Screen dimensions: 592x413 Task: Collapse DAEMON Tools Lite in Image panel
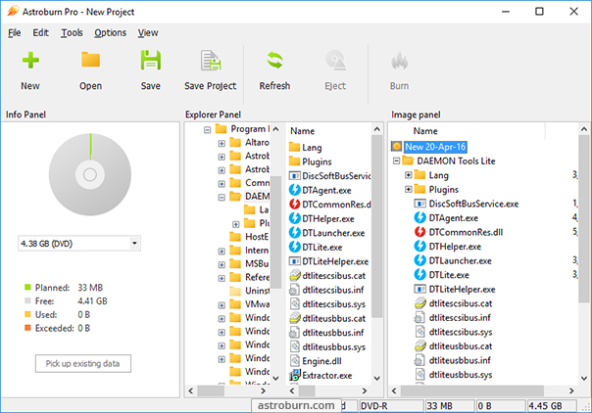point(396,161)
